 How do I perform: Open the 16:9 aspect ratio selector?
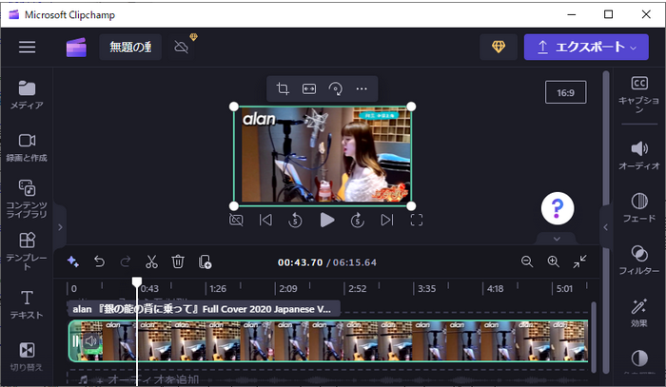(565, 92)
